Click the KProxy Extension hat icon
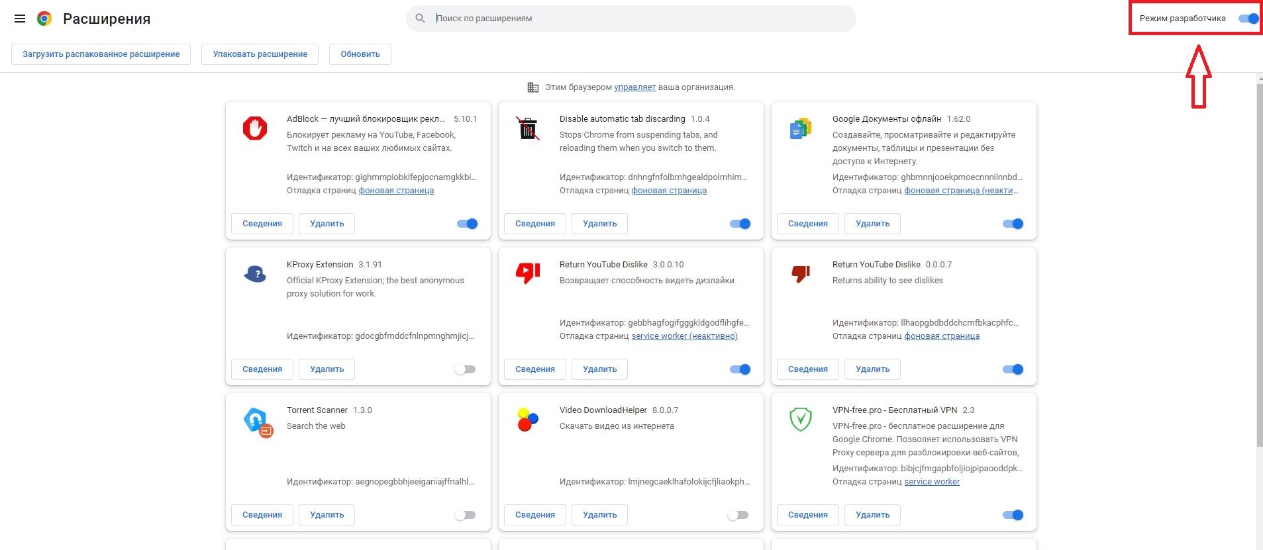This screenshot has height=550, width=1263. pos(255,273)
